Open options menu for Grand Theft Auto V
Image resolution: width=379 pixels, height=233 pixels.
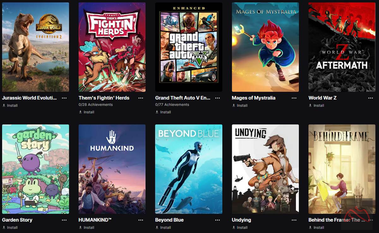point(218,98)
